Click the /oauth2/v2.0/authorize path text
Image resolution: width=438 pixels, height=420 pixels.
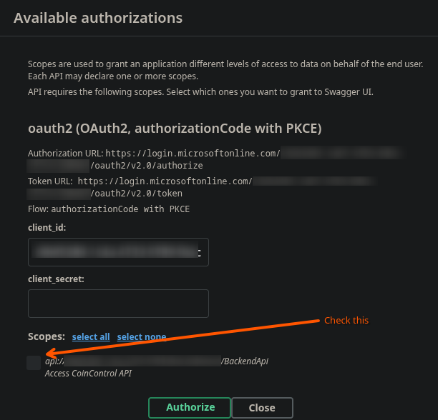click(130, 165)
